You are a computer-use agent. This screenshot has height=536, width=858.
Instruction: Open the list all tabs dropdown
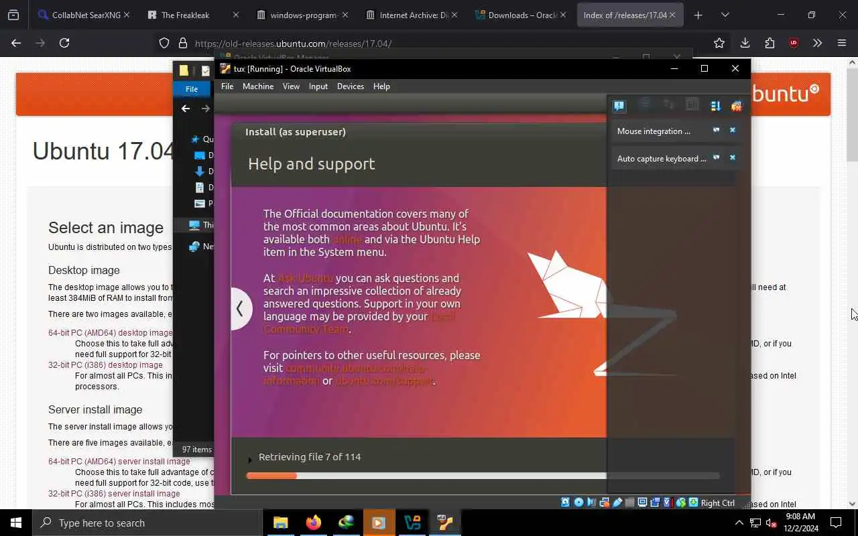[725, 15]
